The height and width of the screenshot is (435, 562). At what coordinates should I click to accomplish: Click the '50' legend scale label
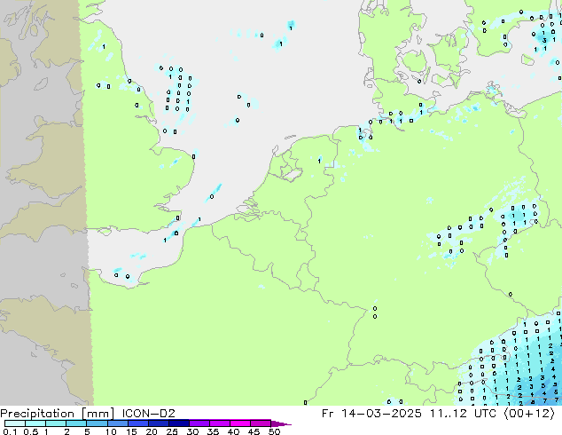pyautogui.click(x=274, y=431)
